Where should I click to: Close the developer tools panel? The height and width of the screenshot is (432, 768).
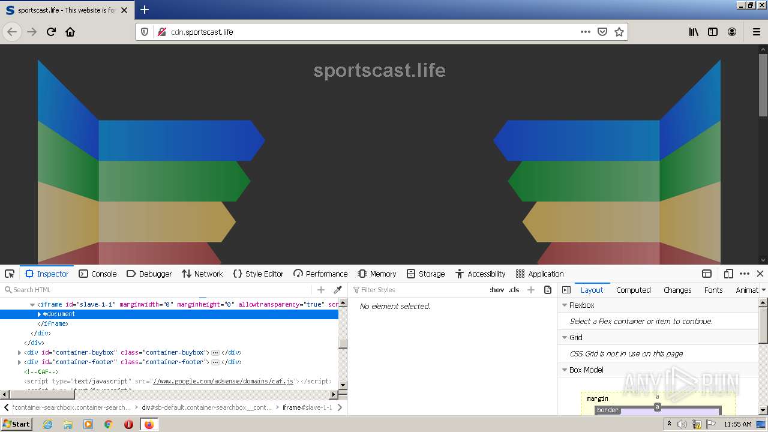(x=760, y=274)
